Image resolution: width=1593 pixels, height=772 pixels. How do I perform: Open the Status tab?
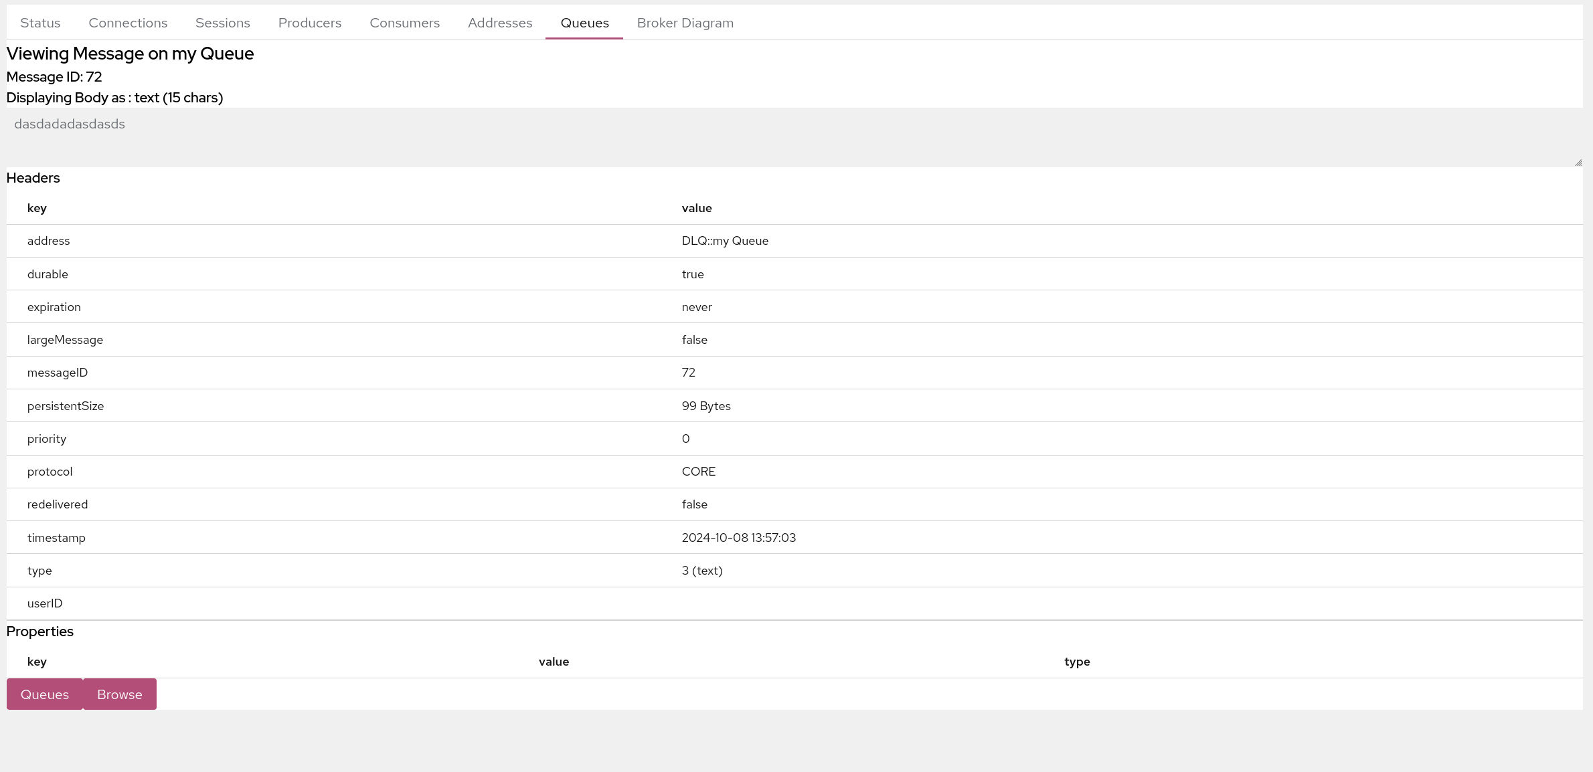(40, 23)
